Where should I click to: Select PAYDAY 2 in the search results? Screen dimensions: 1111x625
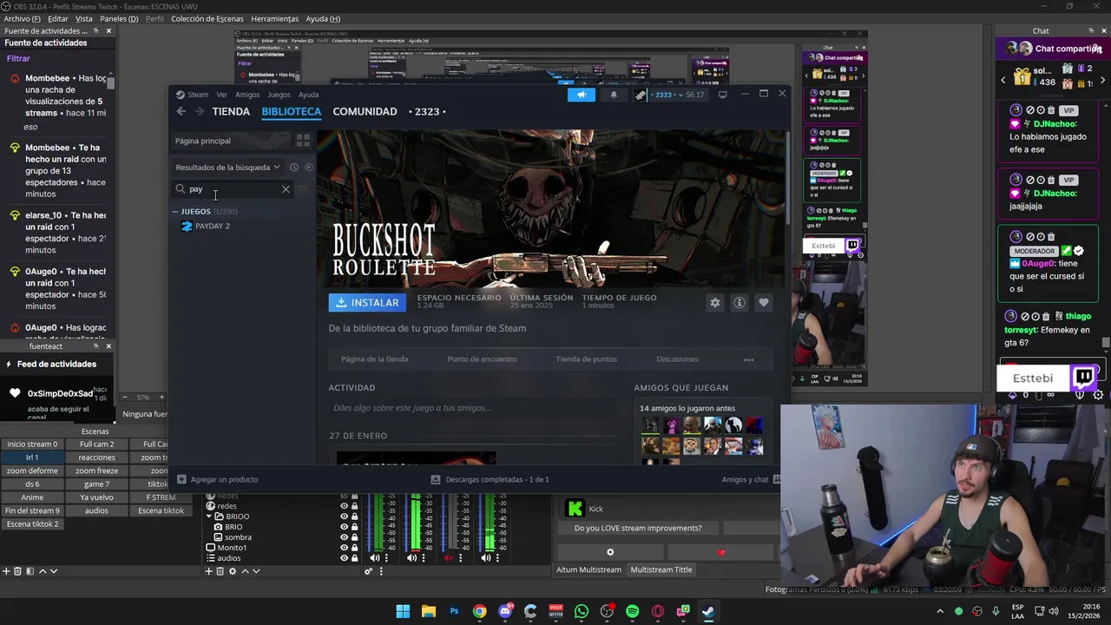(212, 227)
